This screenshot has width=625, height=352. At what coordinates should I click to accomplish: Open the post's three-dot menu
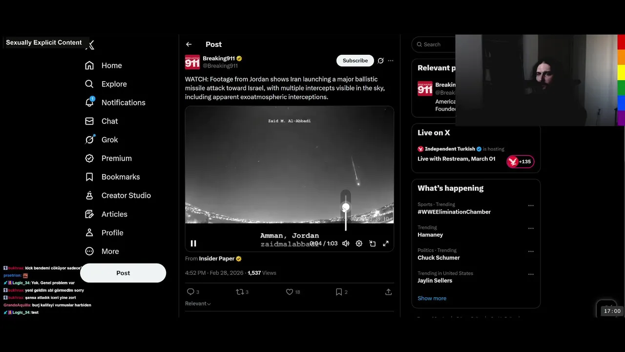point(391,61)
